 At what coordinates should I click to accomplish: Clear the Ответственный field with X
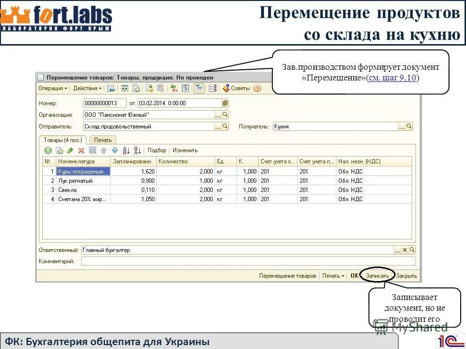pyautogui.click(x=404, y=250)
